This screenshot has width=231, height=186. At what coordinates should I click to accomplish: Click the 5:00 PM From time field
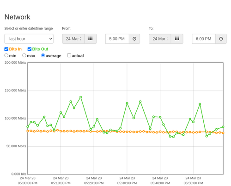pos(117,39)
